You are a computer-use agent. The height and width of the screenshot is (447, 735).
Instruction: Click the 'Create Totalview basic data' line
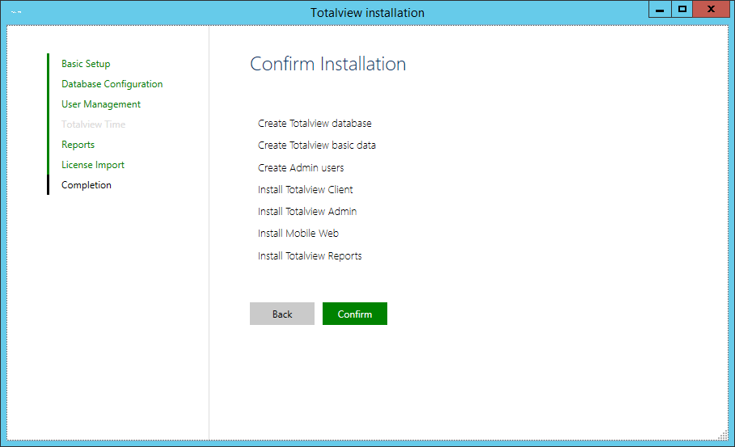317,145
